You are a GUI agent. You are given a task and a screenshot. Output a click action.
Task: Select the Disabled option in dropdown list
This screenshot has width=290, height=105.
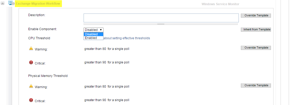click(93, 34)
